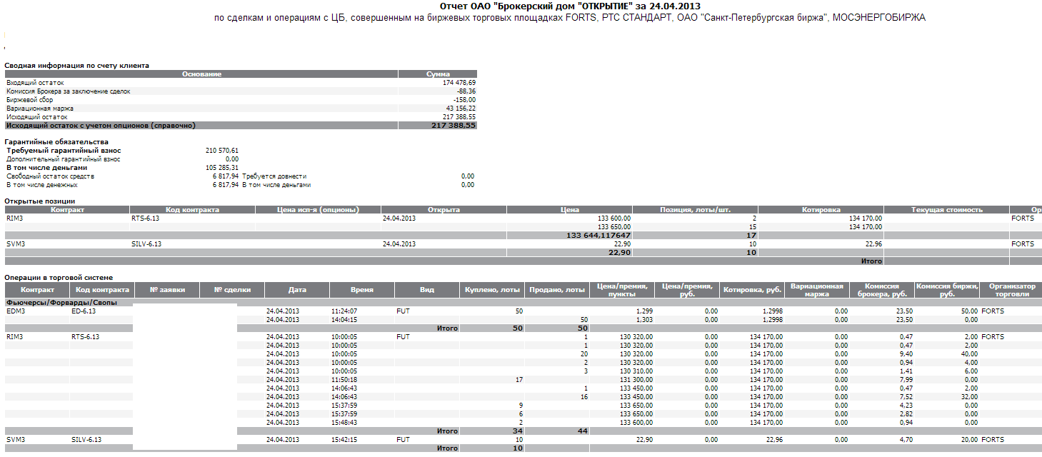
Task: Click the 'Сумма' column header
Action: 438,74
